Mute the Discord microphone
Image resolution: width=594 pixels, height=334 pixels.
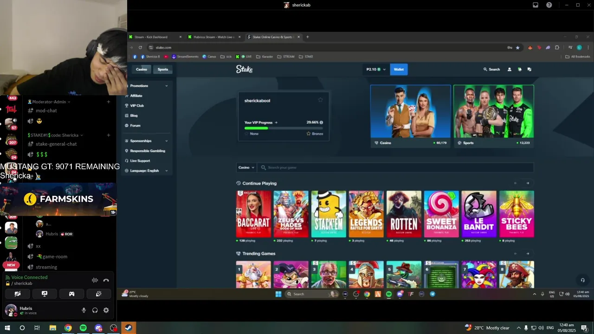pos(84,310)
